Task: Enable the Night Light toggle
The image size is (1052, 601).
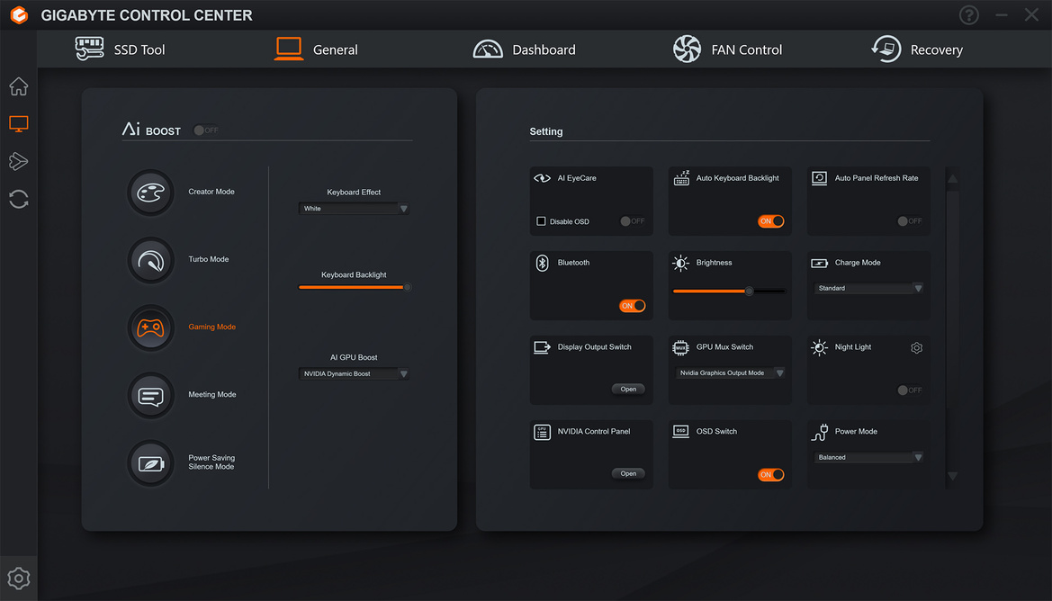Action: [910, 390]
